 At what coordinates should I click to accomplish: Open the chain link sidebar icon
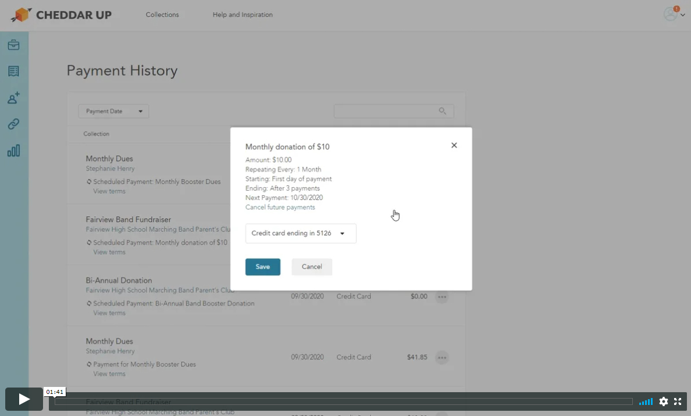click(13, 124)
